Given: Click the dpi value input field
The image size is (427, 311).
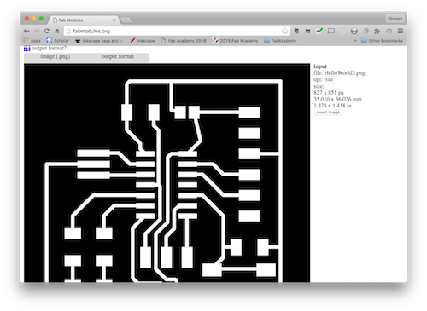Looking at the screenshot, I should coord(329,80).
